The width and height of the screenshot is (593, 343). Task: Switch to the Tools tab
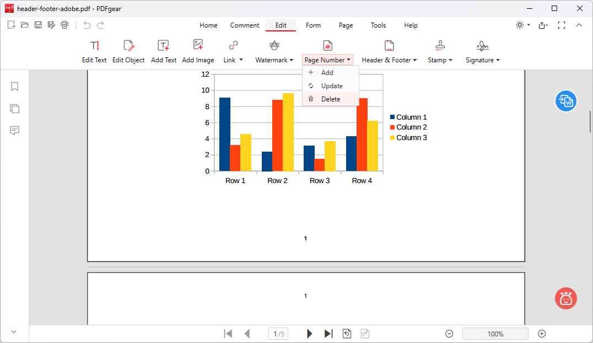(x=378, y=25)
